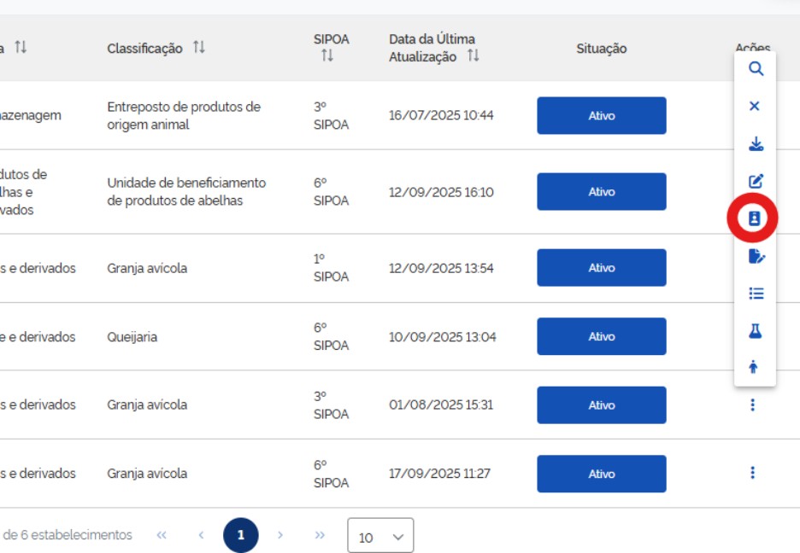Viewport: 800px width, 553px height.
Task: Go to the next results page
Action: coord(280,535)
